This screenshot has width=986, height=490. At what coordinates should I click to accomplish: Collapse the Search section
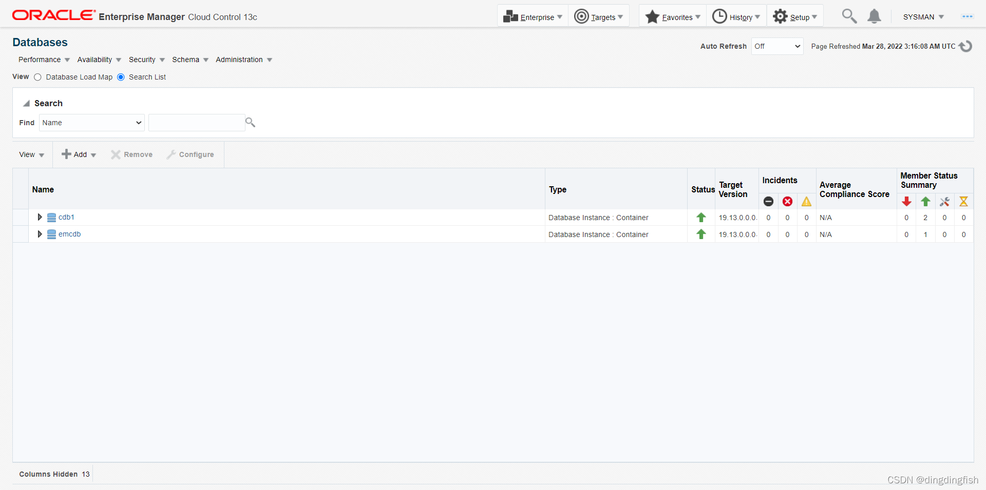pyautogui.click(x=26, y=103)
